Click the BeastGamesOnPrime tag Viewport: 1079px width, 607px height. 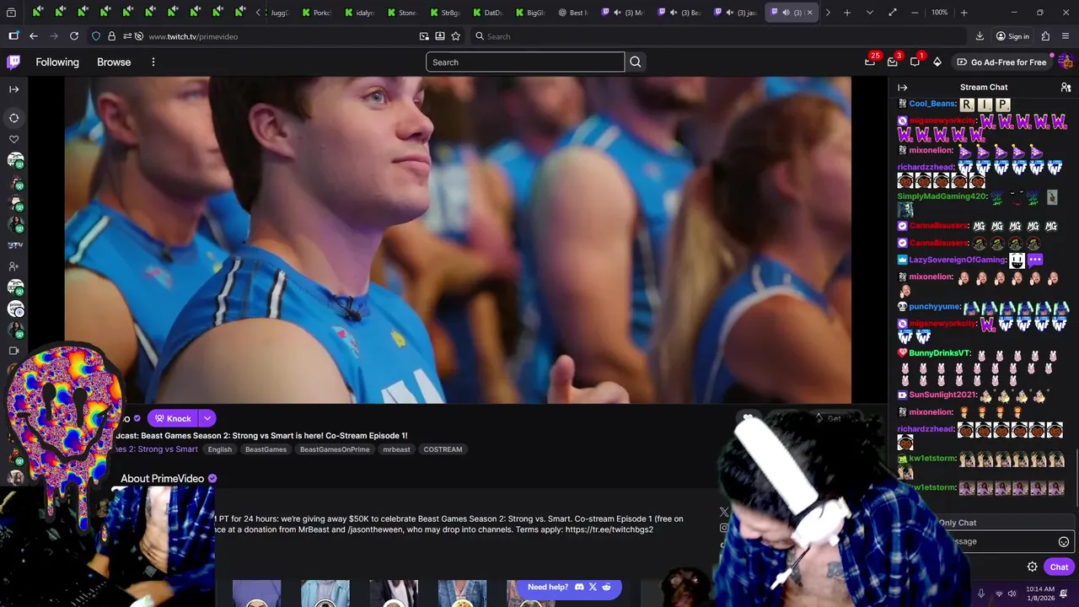[x=335, y=449]
